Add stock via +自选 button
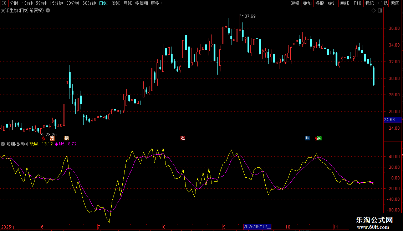The width and height of the screenshot is (403, 231). (382, 3)
